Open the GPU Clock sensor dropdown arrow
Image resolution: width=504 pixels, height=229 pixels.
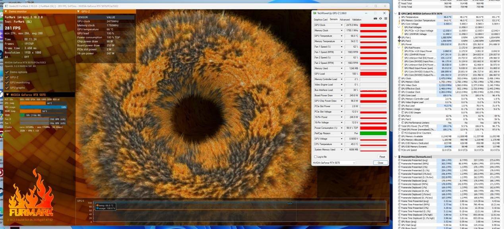click(342, 25)
